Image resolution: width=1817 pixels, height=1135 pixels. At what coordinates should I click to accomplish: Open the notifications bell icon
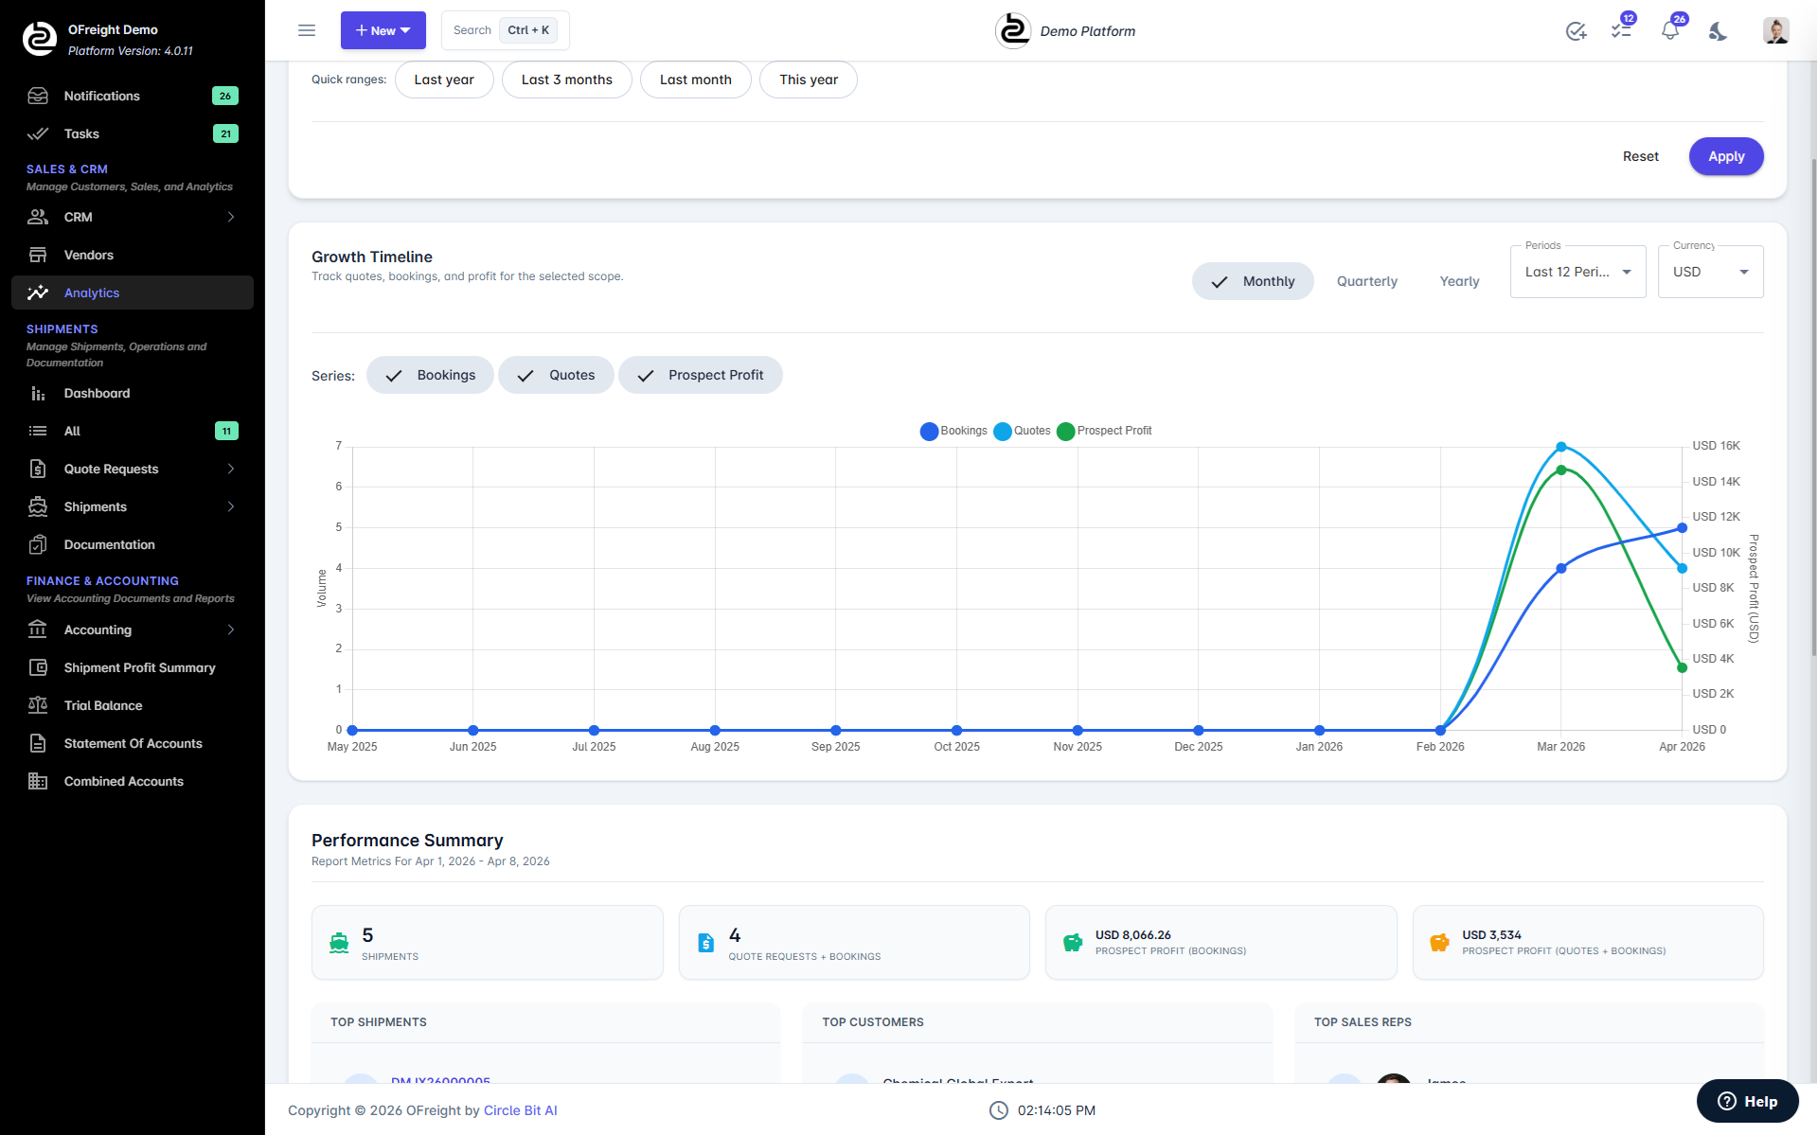point(1669,31)
